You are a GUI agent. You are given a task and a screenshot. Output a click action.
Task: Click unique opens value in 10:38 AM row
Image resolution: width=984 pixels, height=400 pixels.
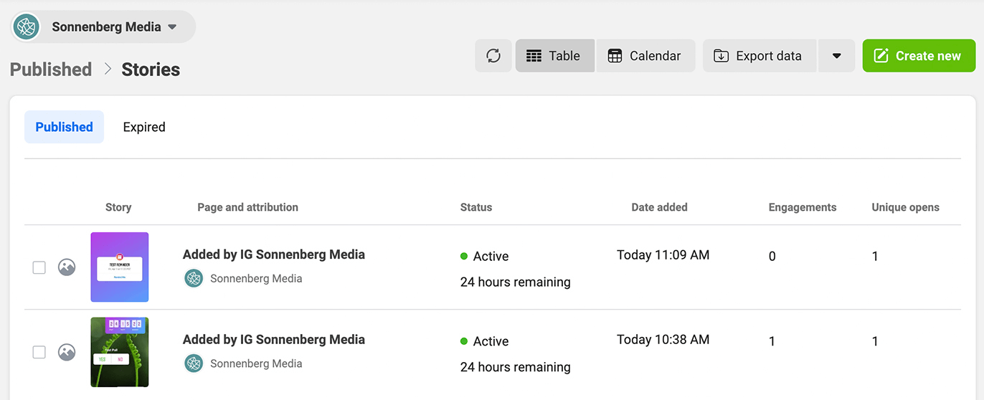click(x=875, y=341)
